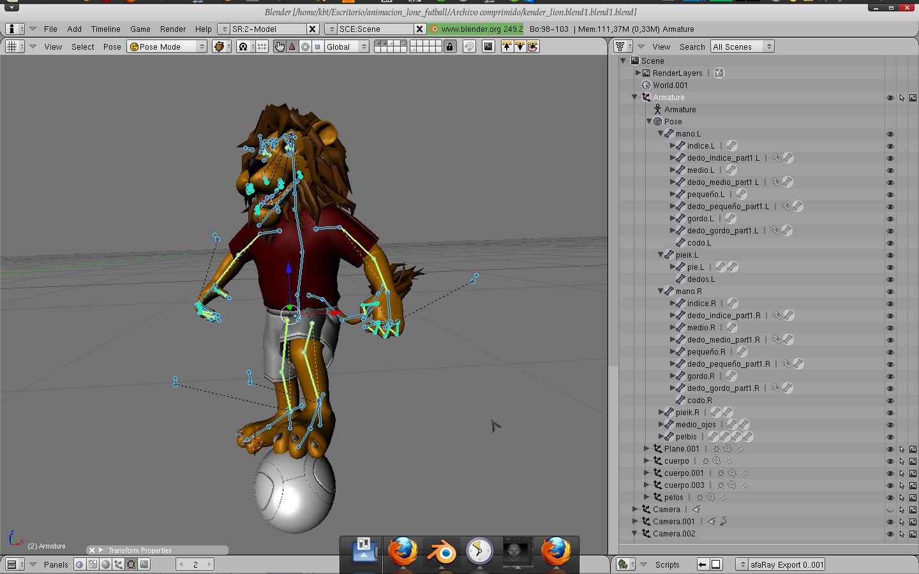Click the show desktop floppy icon in dock
Image resolution: width=919 pixels, height=574 pixels.
(x=364, y=550)
